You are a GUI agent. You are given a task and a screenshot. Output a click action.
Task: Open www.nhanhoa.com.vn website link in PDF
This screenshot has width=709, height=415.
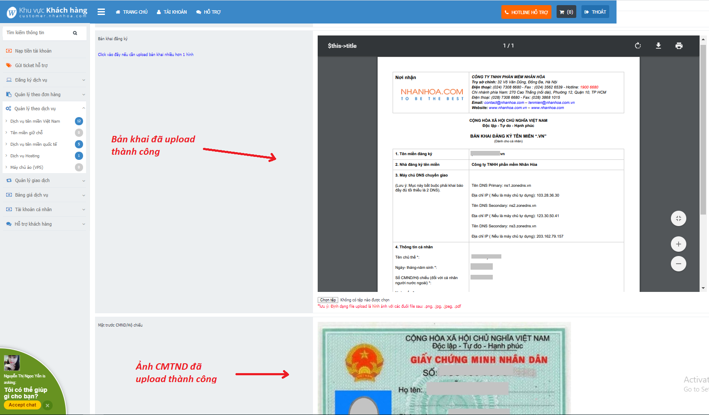(x=508, y=108)
